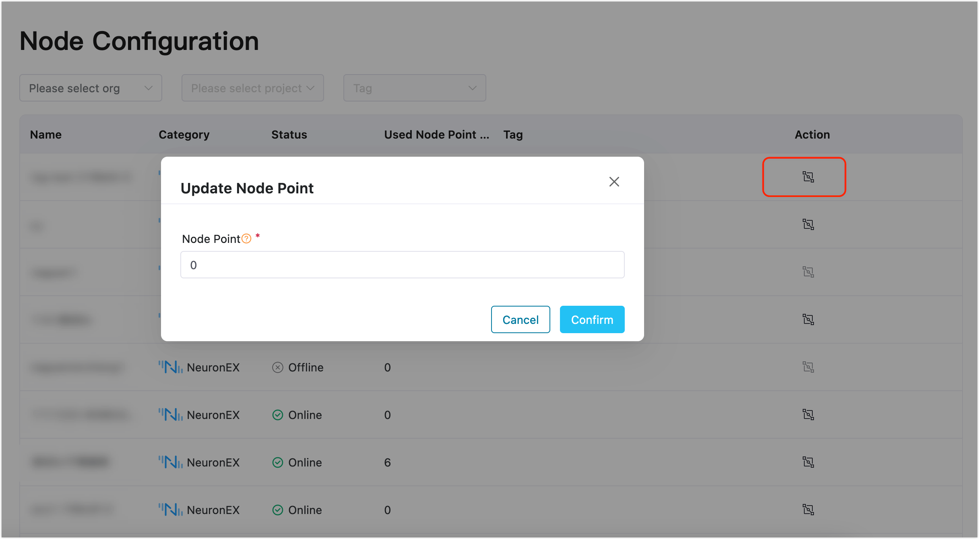Click the action icon in the last visible row

click(x=808, y=510)
